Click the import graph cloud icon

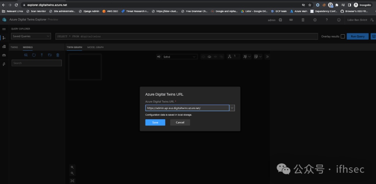point(203,57)
